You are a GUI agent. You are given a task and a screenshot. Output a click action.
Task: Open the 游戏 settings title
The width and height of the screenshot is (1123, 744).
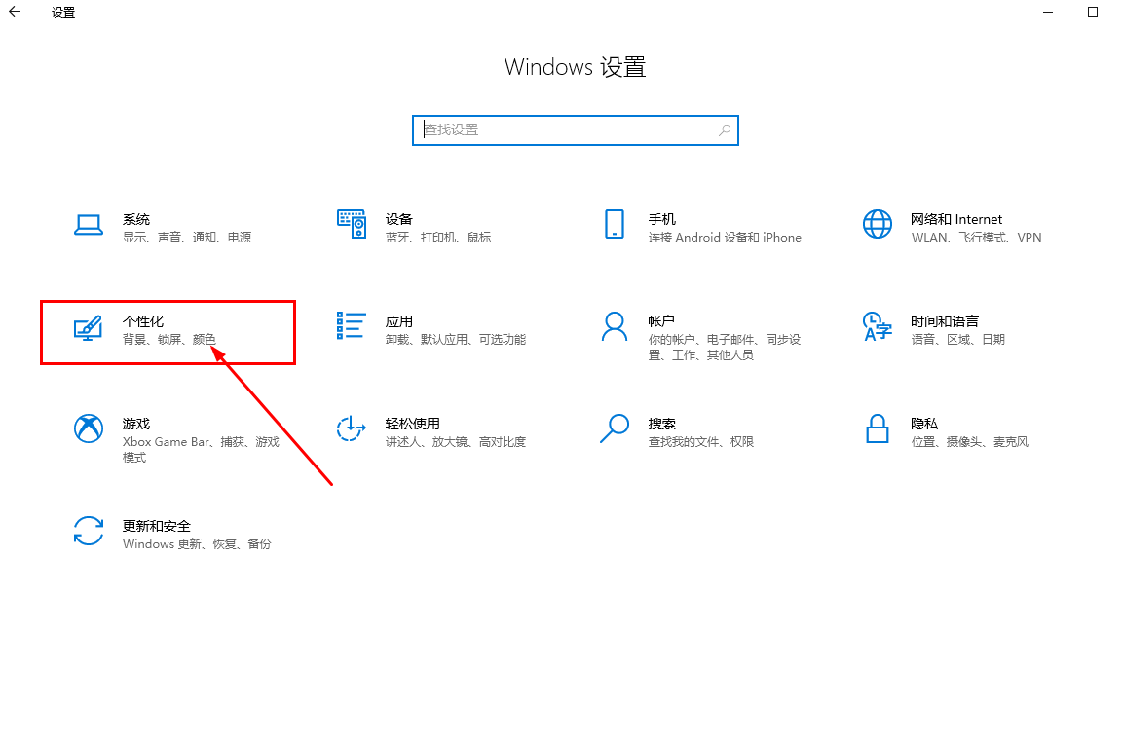pos(136,424)
